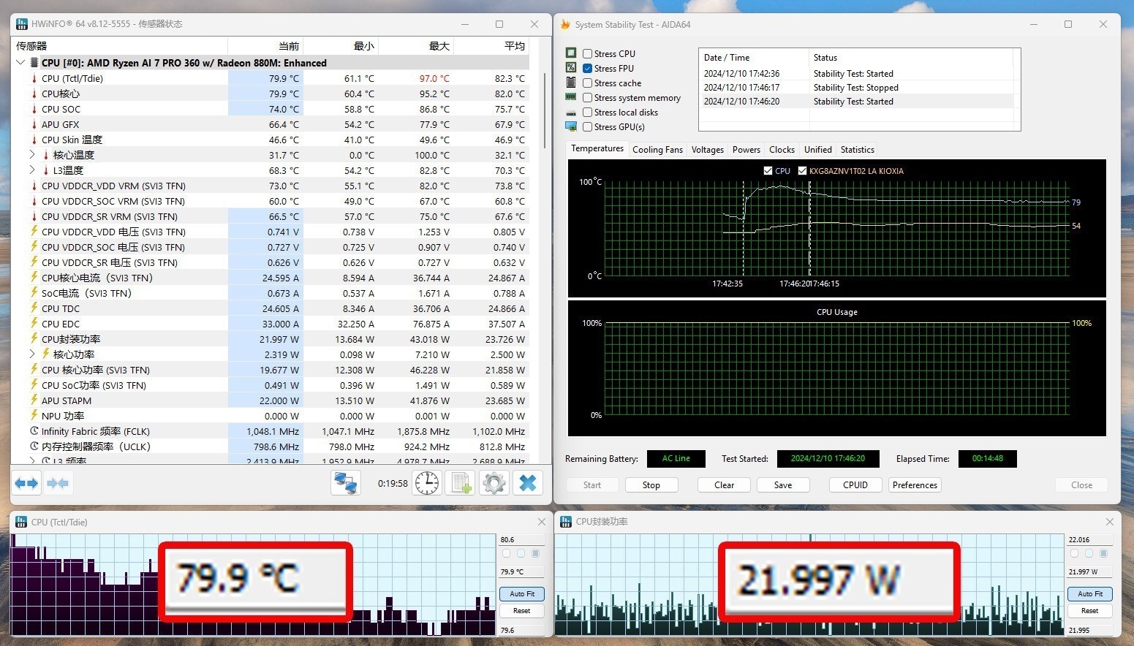Screen dimensions: 1134x646
Task: Click the log file with plus icon
Action: coord(461,483)
